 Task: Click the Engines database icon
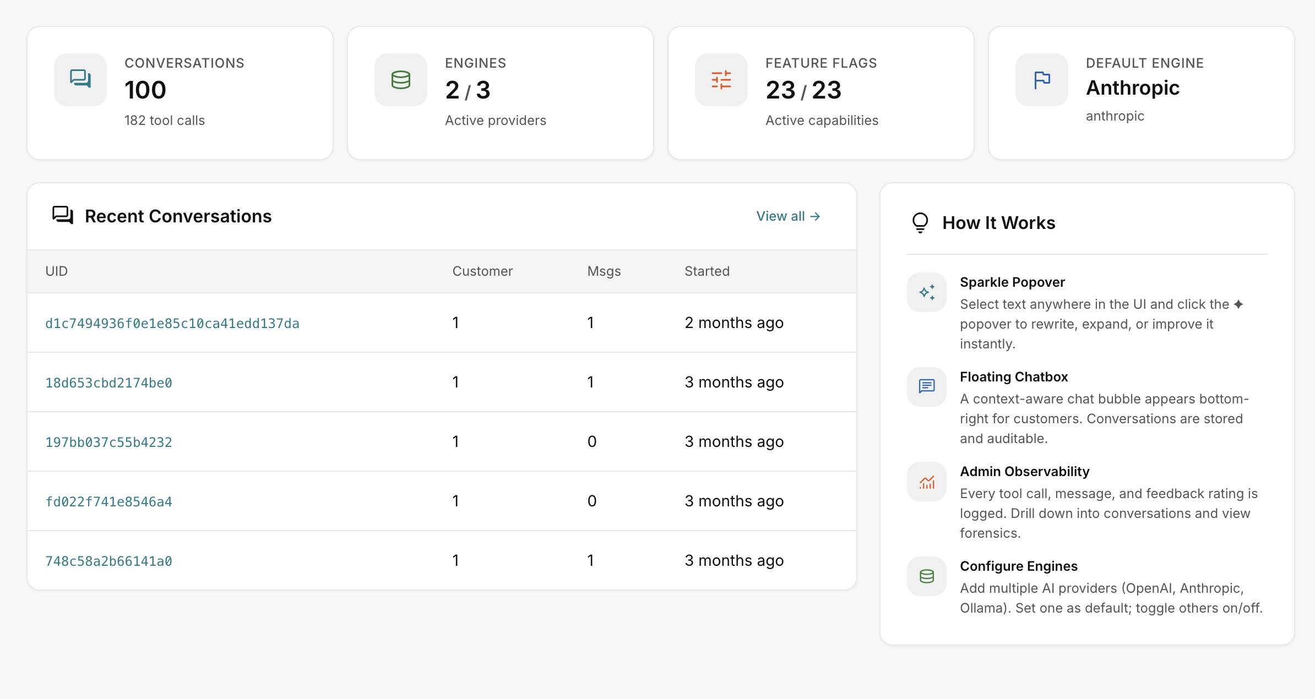[401, 80]
